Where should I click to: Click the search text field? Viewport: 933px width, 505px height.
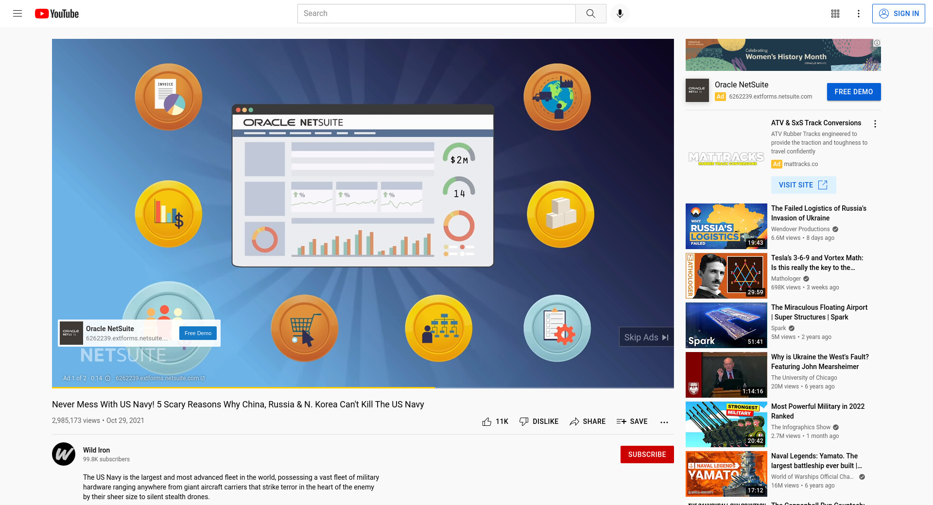click(436, 14)
